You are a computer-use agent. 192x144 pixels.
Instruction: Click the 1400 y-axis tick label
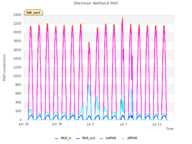click(x=17, y=58)
